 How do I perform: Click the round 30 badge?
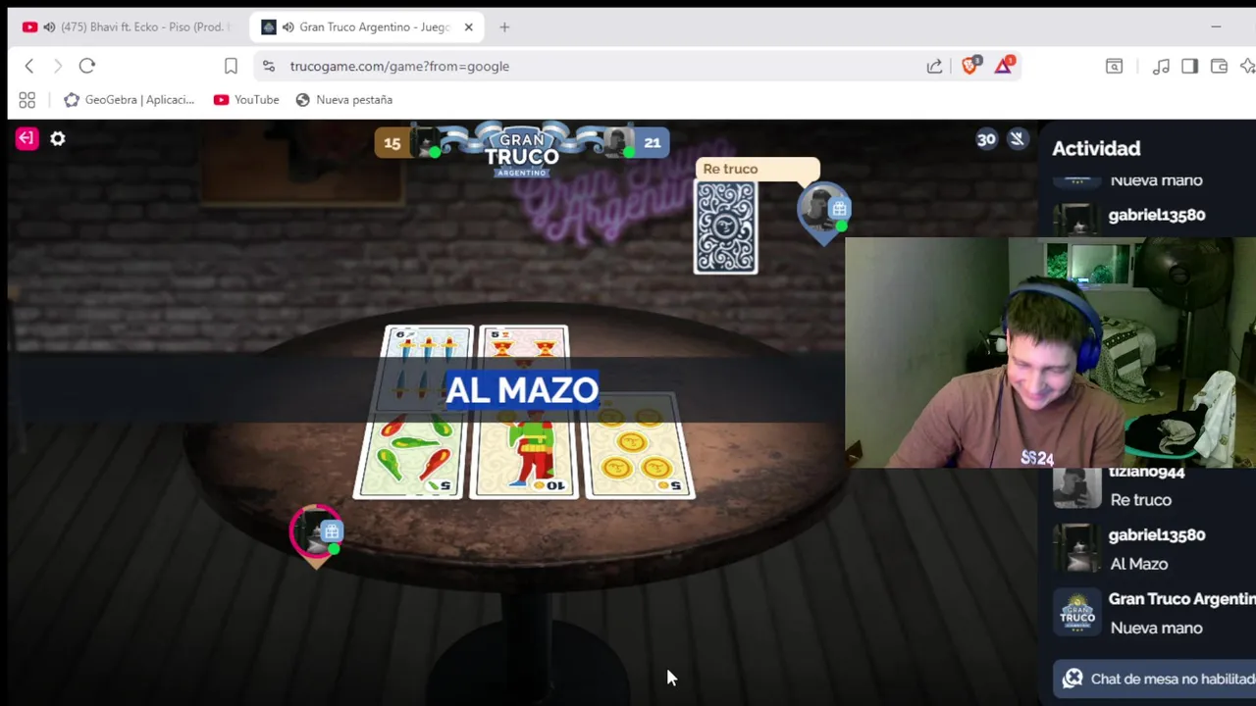986,139
